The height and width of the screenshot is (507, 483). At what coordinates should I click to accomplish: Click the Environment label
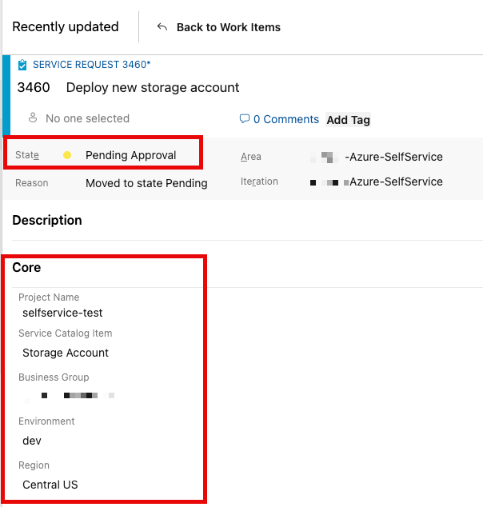coord(46,421)
